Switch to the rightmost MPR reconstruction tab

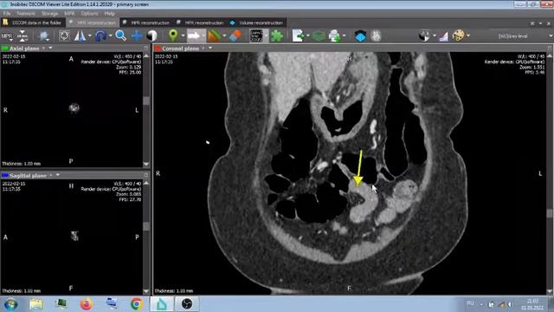point(201,23)
